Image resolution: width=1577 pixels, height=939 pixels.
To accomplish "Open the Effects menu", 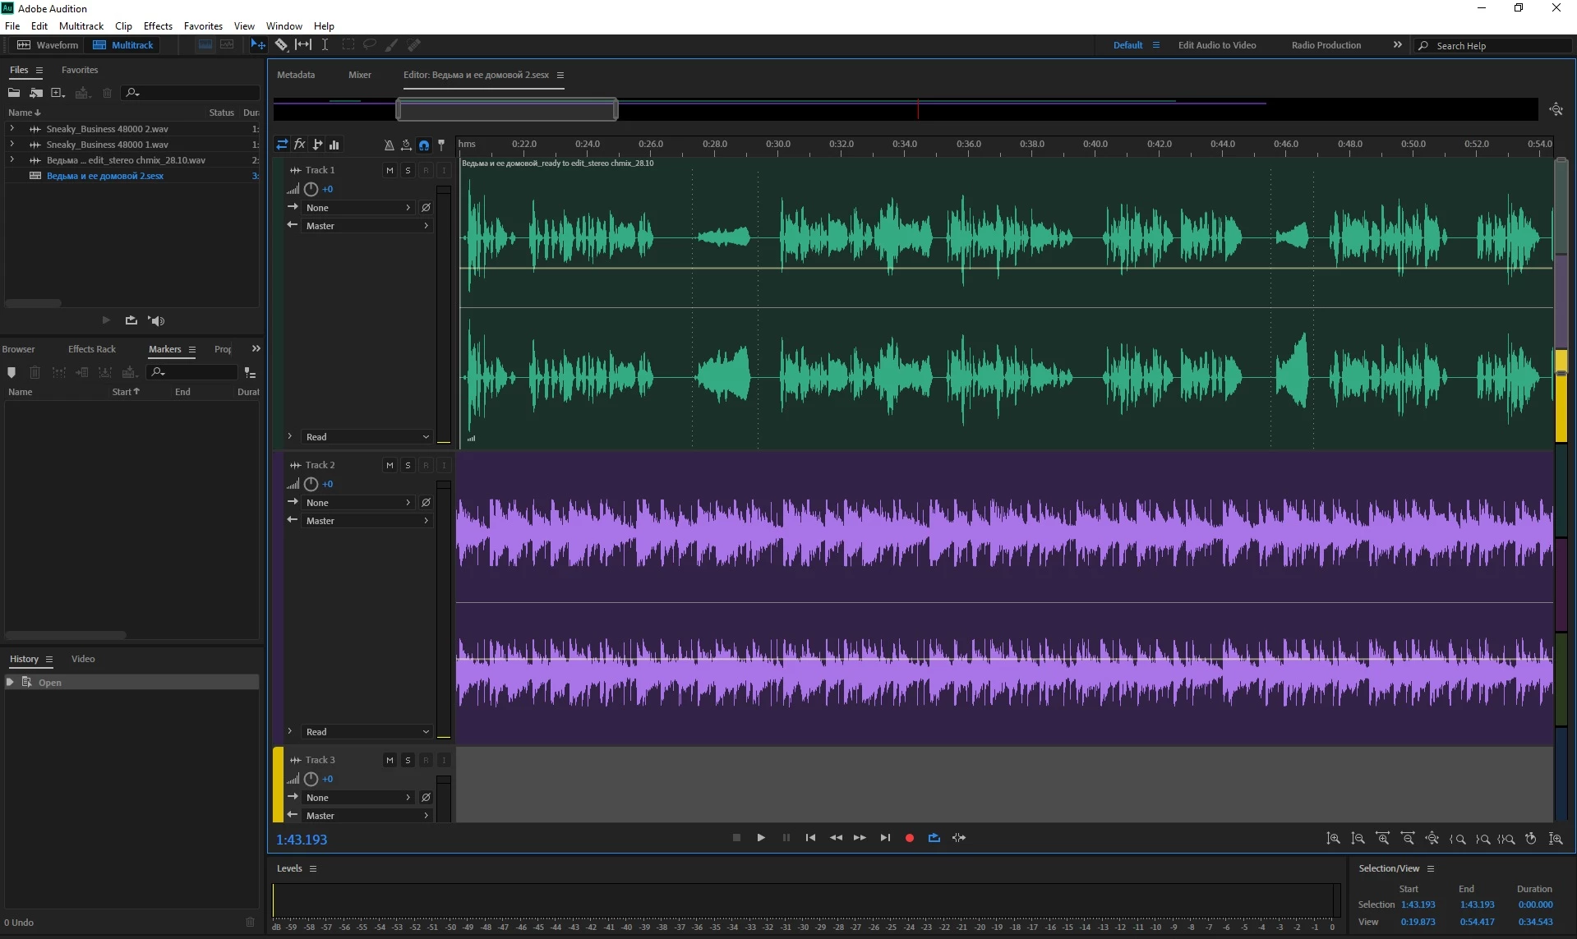I will click(x=158, y=26).
